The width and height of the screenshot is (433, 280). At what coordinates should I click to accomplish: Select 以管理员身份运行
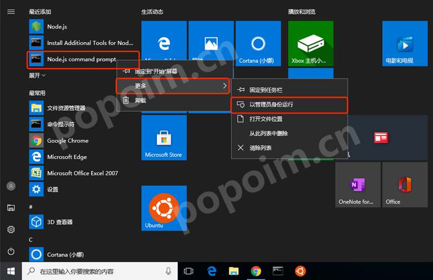(290, 104)
